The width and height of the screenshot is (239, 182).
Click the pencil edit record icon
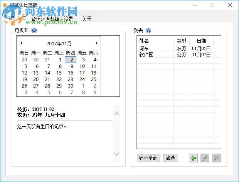205,158
